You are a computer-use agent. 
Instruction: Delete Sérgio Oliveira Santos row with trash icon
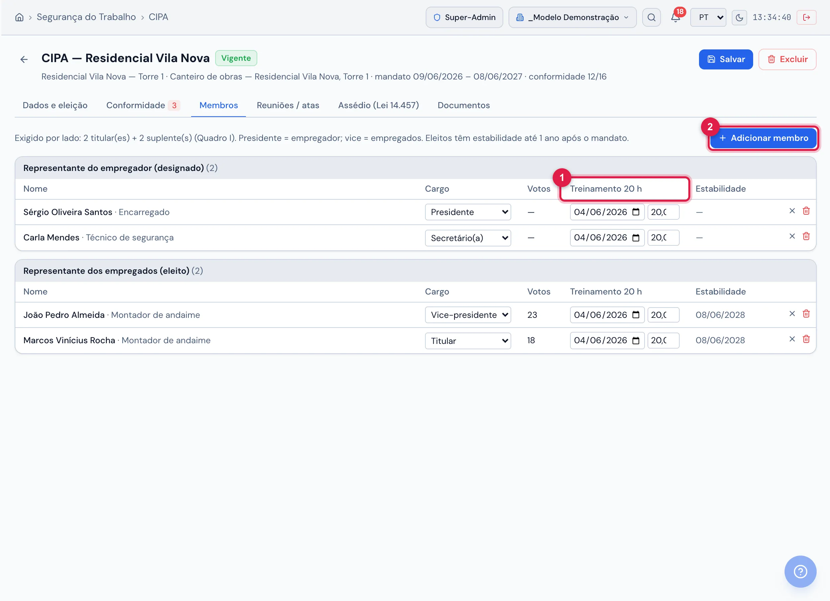(x=806, y=211)
